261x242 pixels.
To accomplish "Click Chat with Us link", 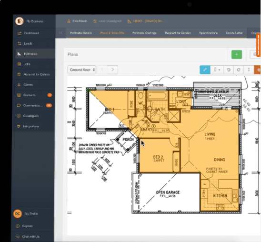I will tap(31, 236).
